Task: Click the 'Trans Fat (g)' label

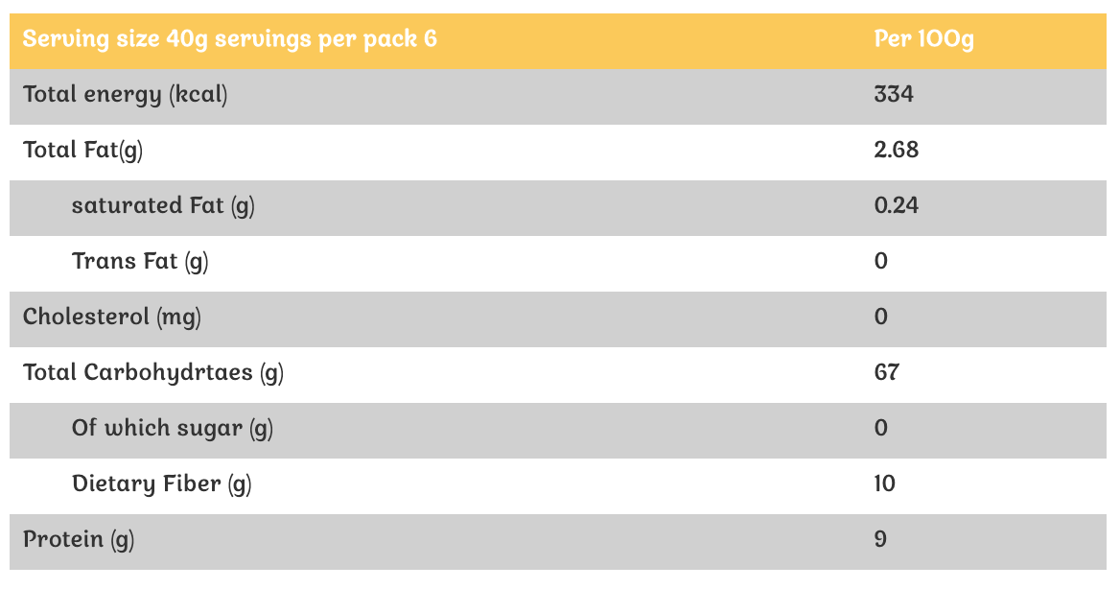Action: pyautogui.click(x=140, y=262)
